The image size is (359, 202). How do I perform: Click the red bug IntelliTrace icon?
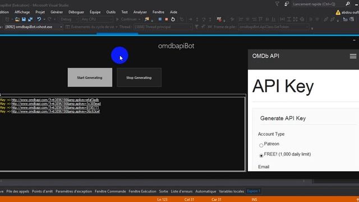[x=219, y=20]
